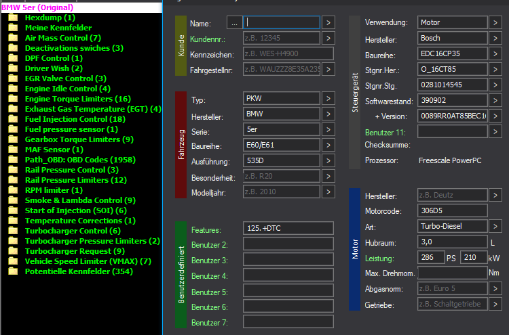Click the Meine Kennfelder folder icon

tap(13, 28)
